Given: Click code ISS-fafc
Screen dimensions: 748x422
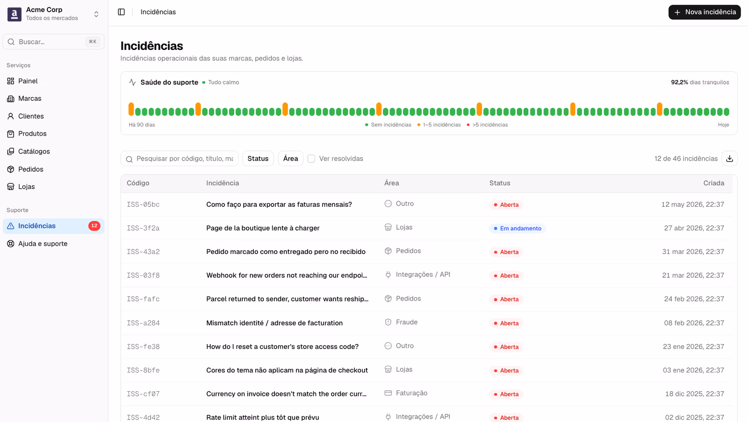Looking at the screenshot, I should pyautogui.click(x=143, y=299).
